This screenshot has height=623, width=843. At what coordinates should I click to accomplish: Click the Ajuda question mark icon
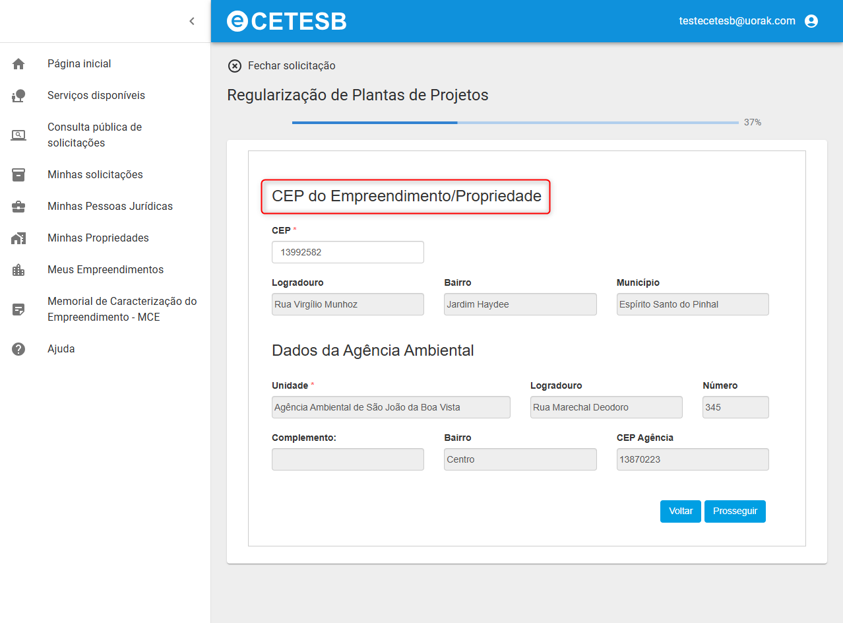18,349
